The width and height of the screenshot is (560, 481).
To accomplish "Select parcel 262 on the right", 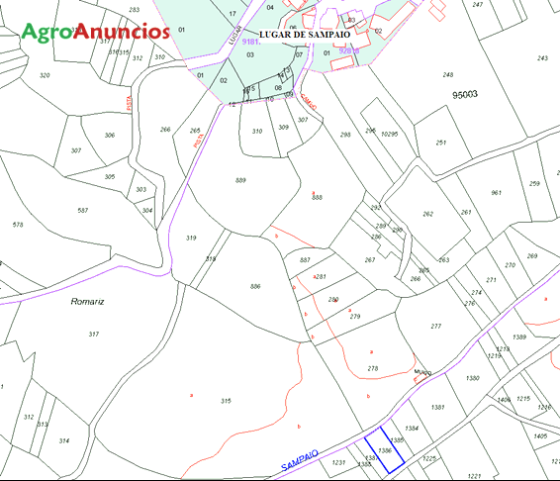I will pyautogui.click(x=427, y=214).
